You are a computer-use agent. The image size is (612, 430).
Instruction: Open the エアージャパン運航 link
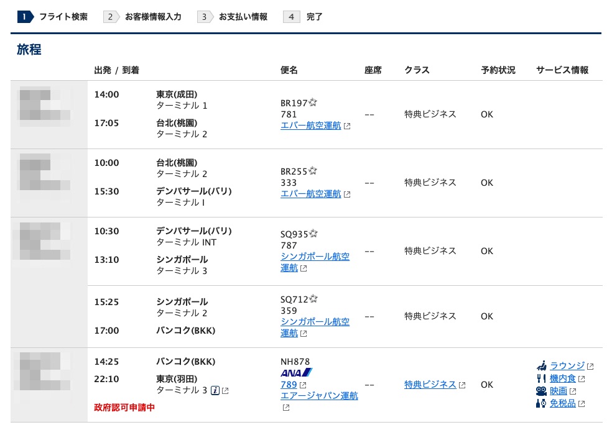[319, 396]
